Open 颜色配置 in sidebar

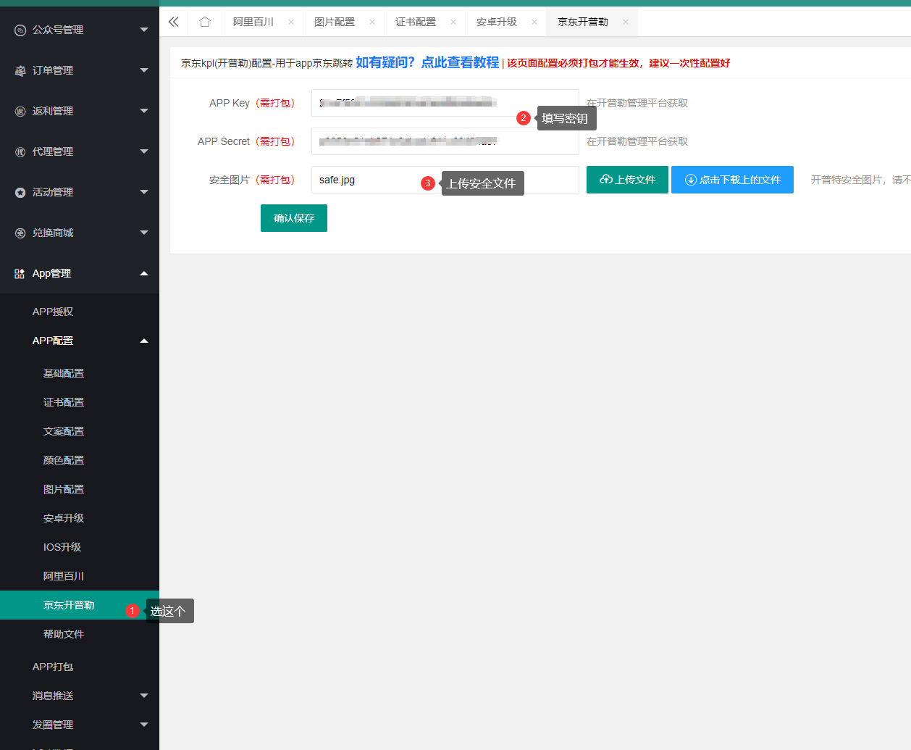point(64,460)
